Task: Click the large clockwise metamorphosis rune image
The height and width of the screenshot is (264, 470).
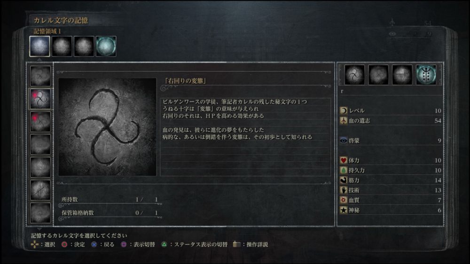Action: [x=107, y=127]
